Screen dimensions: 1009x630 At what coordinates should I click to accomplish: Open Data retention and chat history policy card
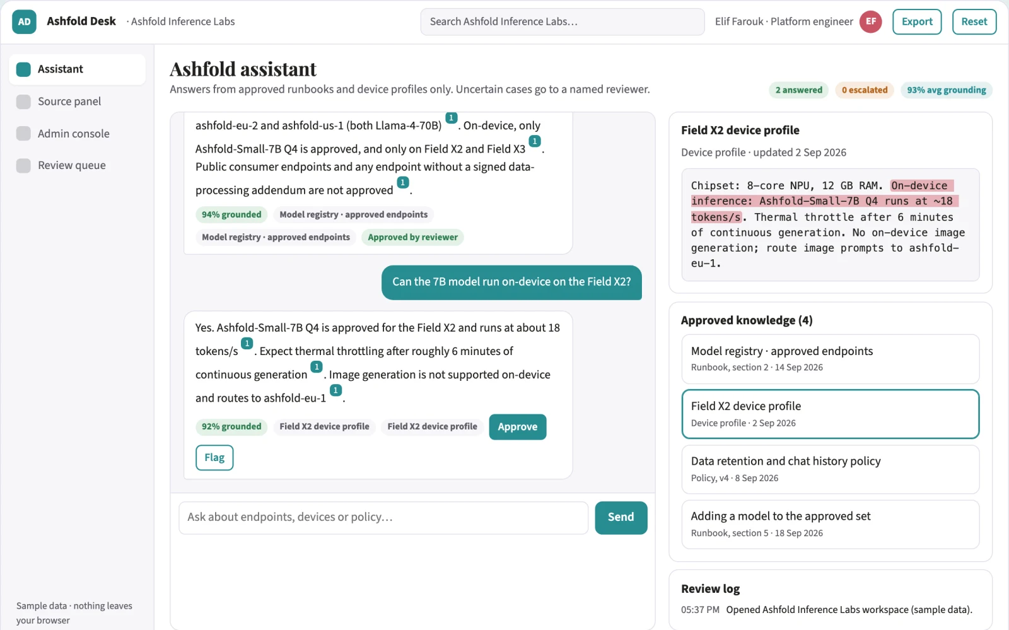(x=831, y=470)
